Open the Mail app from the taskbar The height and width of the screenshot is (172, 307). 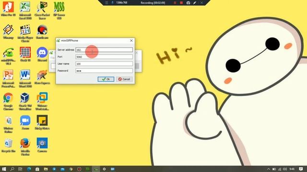pyautogui.click(x=62, y=169)
